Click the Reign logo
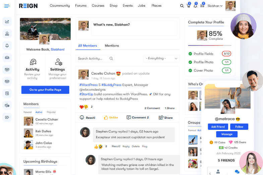 click(x=28, y=6)
